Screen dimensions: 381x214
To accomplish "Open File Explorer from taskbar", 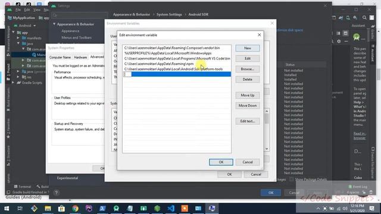I will [48, 209].
